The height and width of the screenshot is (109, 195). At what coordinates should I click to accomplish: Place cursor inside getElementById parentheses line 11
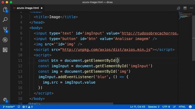point(118,61)
